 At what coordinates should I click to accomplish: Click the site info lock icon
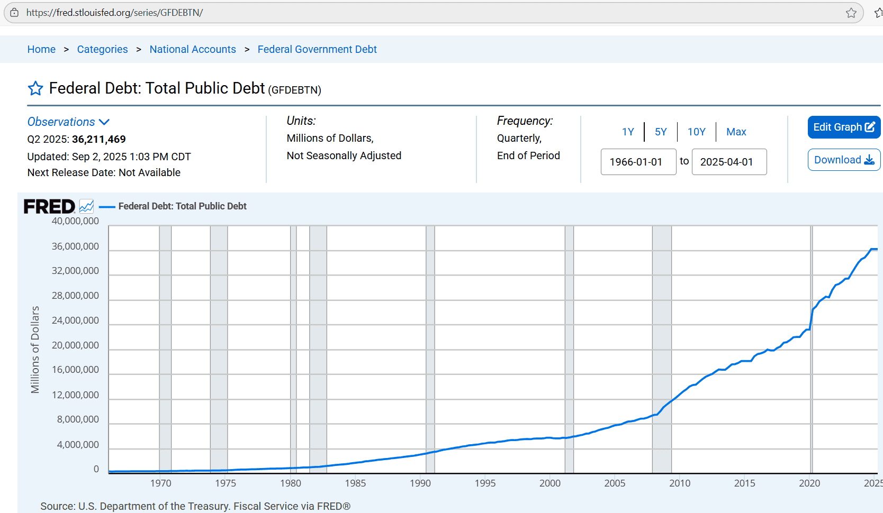14,13
